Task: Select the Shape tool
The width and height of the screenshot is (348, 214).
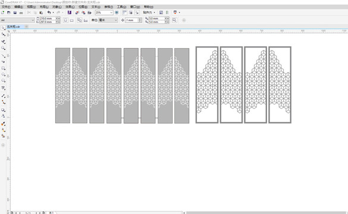Action: coord(3,34)
